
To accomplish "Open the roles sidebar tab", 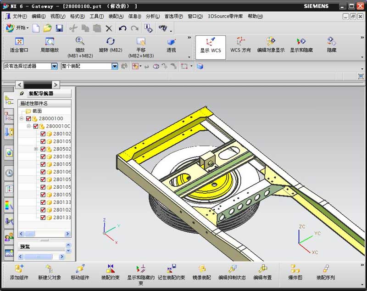I will pos(9,237).
